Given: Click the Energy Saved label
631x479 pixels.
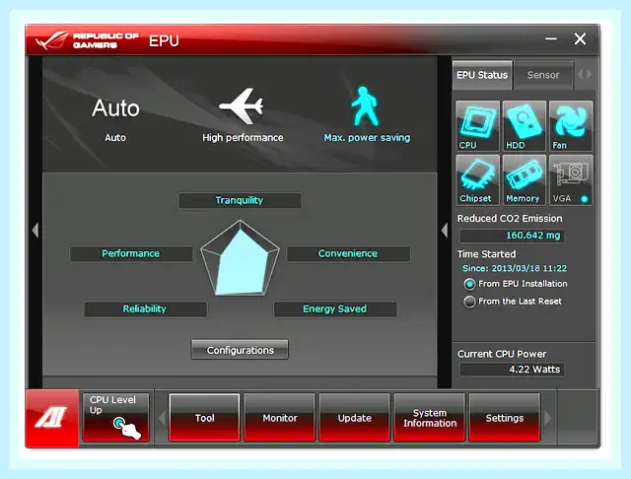Looking at the screenshot, I should pos(335,308).
